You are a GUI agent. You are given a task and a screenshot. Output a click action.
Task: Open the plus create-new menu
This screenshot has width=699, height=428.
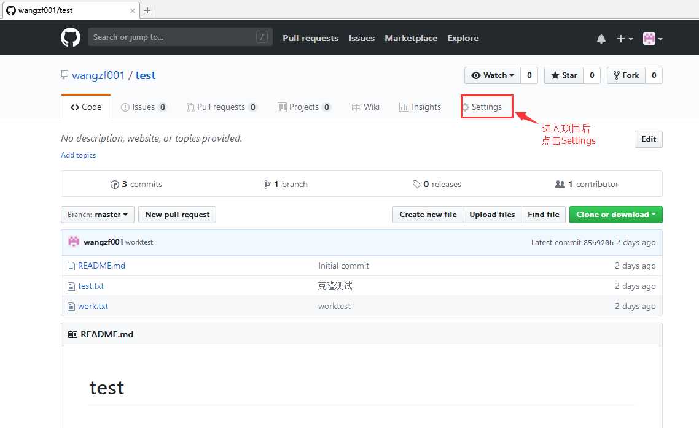click(625, 39)
